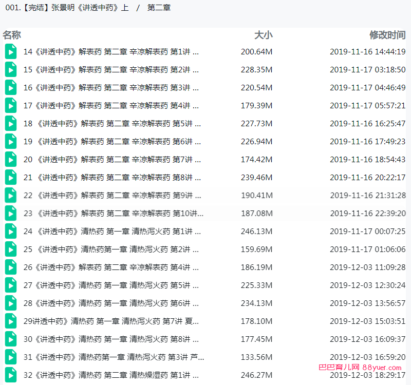Viewport: 411px width, 385px height.
Task: Click timestamp 2019-12-03 11:09:28
Action: (368, 267)
